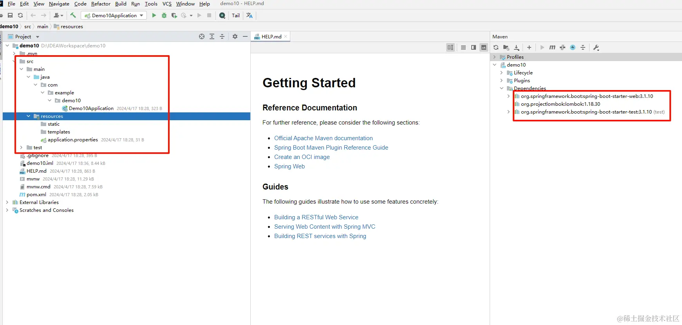The image size is (682, 325).
Task: Click Generate Sources and Update Folders icon
Action: click(506, 47)
